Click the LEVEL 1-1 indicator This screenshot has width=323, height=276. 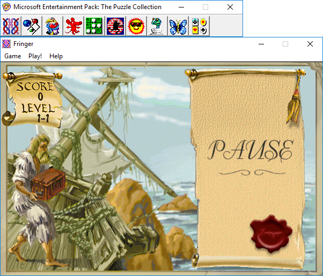pos(38,113)
